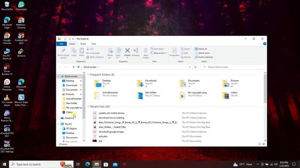
Task: Collapse the Frequent folders section
Action: coord(89,75)
